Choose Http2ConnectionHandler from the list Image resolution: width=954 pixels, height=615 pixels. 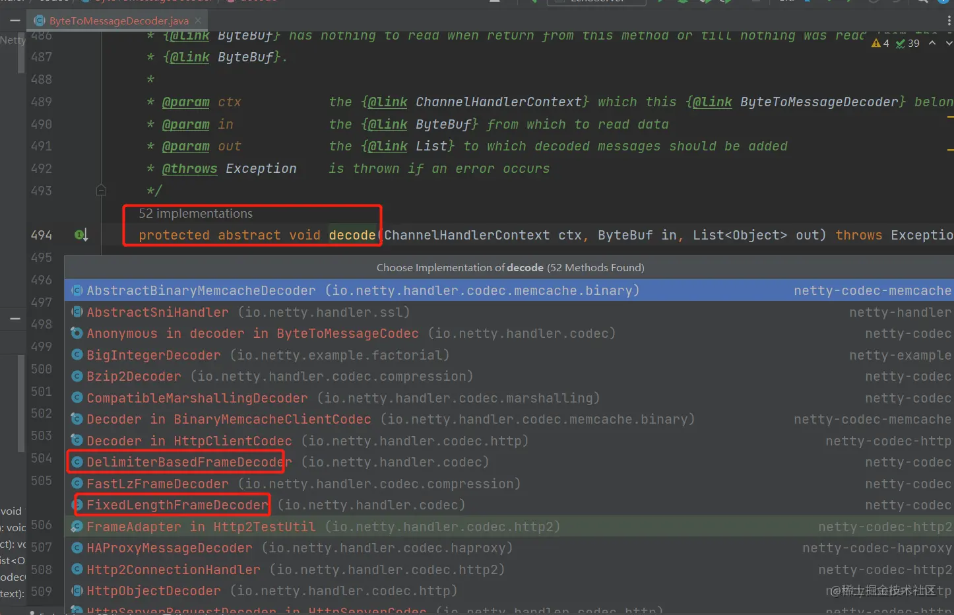[x=509, y=569]
